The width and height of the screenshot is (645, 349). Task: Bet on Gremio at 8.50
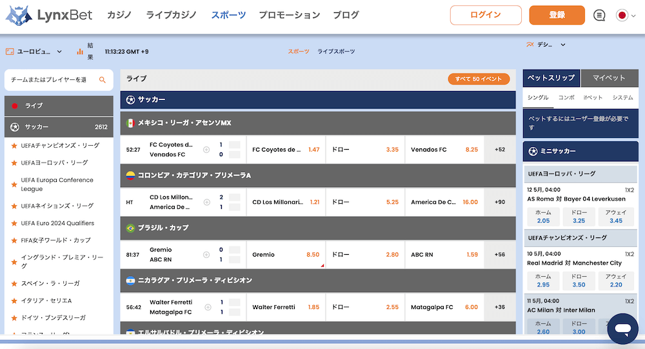coord(286,255)
